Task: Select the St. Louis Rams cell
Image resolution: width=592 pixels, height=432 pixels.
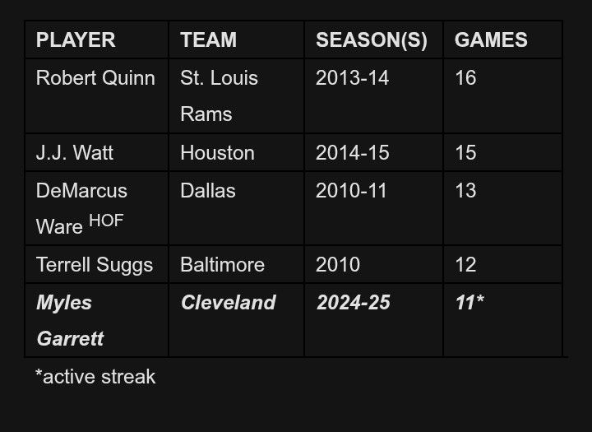Action: [x=236, y=96]
